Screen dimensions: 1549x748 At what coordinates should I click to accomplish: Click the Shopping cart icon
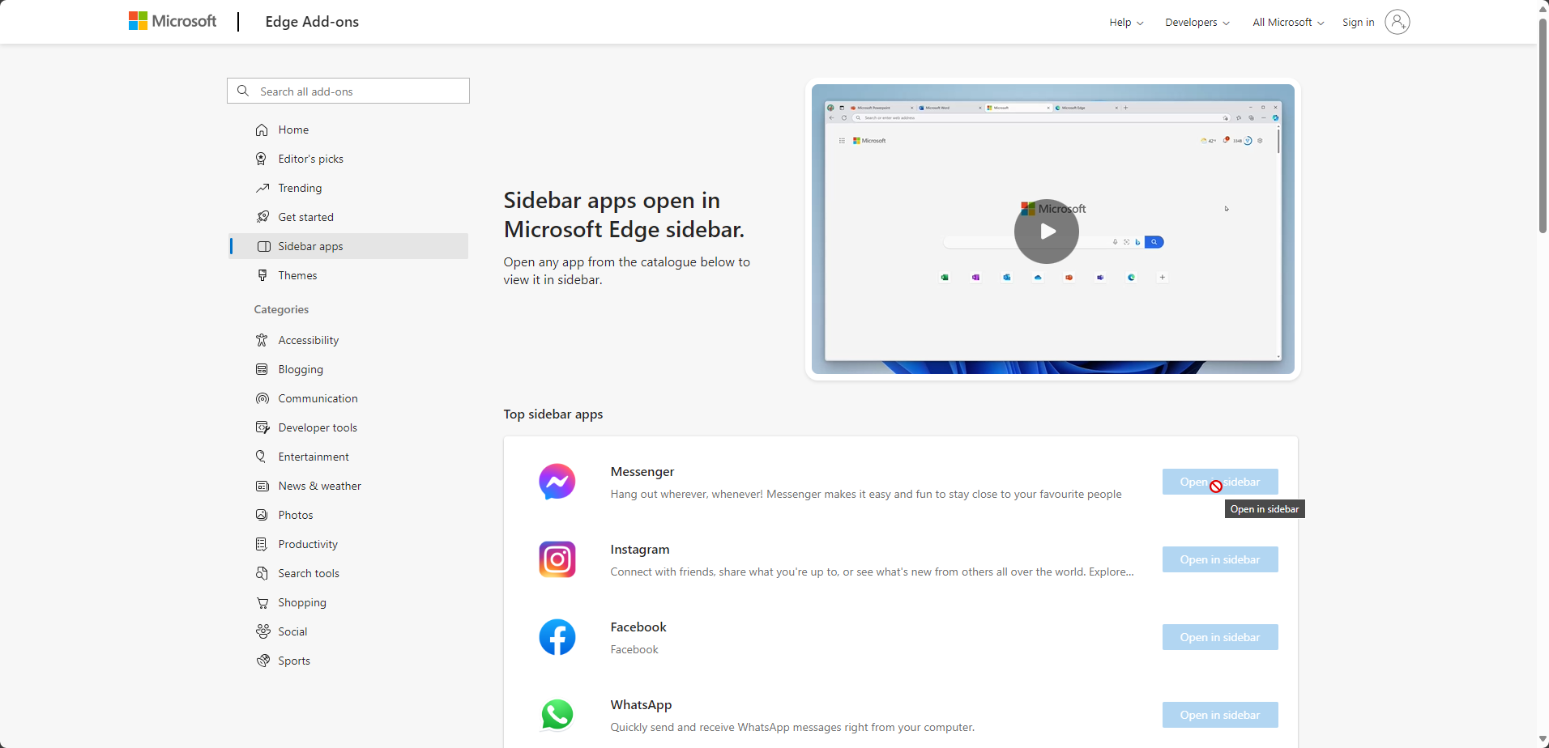pyautogui.click(x=262, y=602)
